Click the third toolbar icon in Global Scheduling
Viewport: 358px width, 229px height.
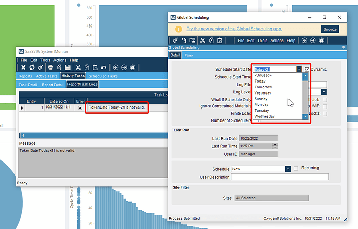[192, 41]
